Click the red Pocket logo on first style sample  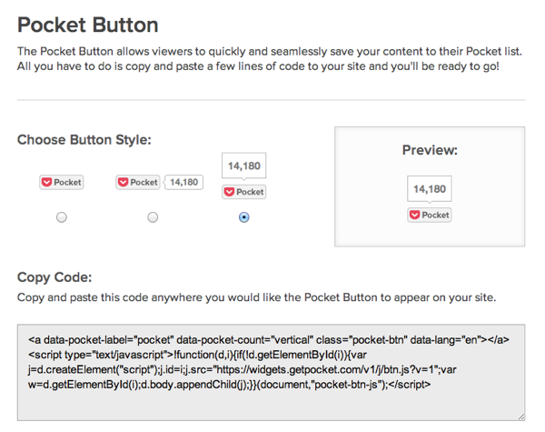coord(46,182)
